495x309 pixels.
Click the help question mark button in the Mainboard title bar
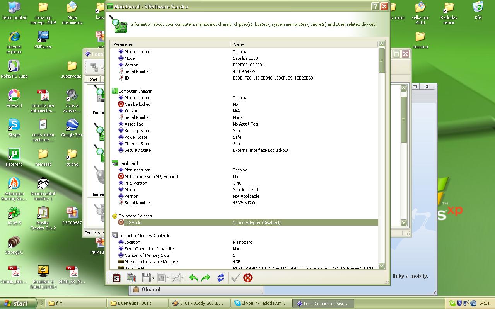[x=375, y=6]
